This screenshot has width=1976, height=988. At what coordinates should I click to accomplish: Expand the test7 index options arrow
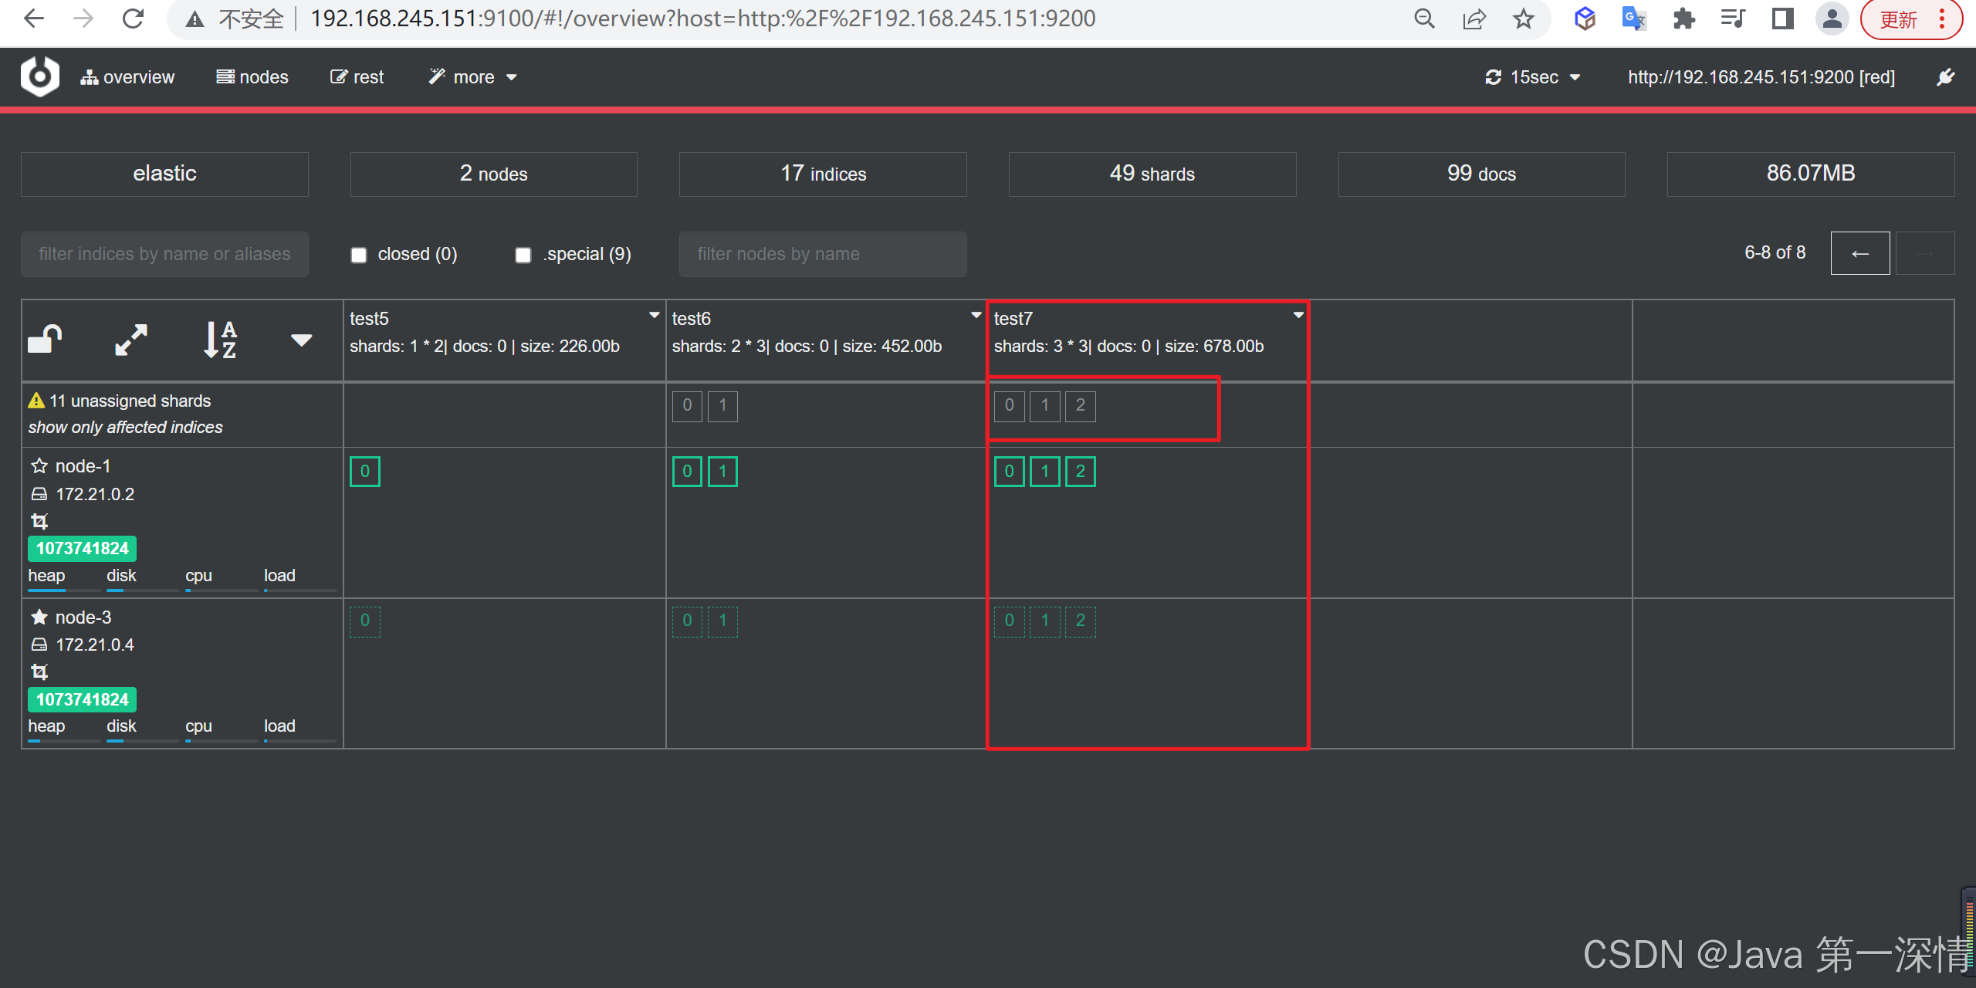pyautogui.click(x=1298, y=315)
